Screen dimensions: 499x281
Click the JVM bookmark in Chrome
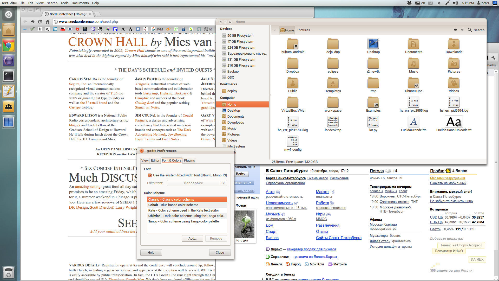157,29
